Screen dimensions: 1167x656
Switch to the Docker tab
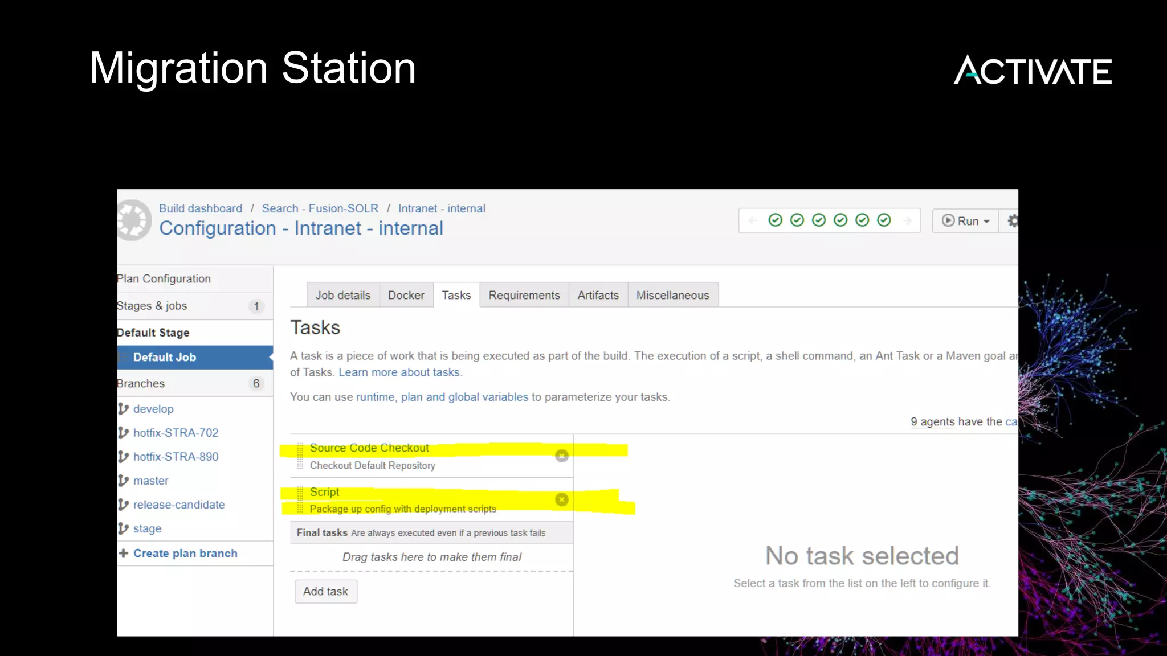click(406, 295)
